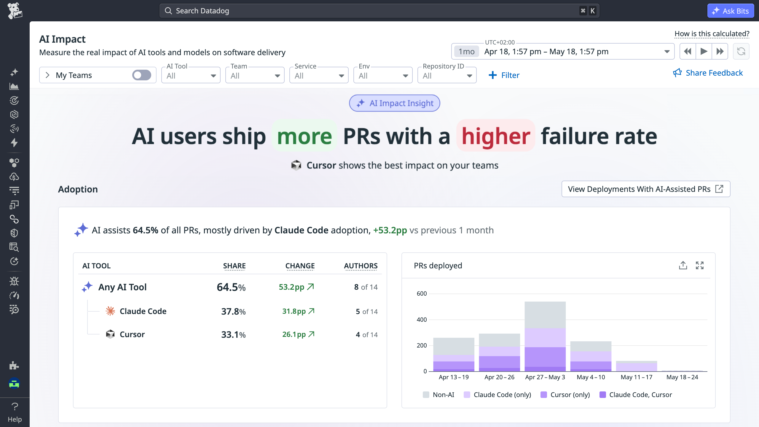Open the sparkle AI icon in sidebar

(x=14, y=72)
